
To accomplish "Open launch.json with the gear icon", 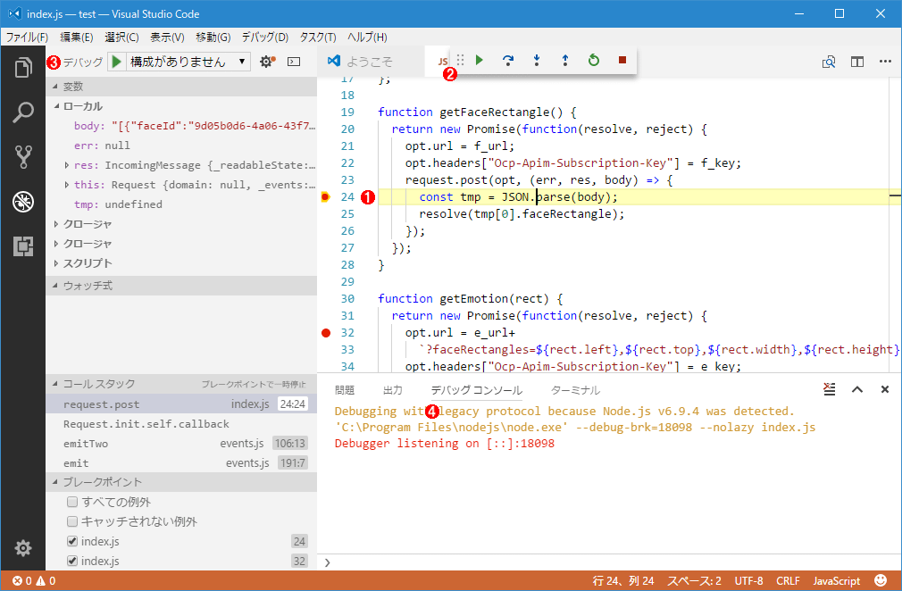I will pos(266,62).
